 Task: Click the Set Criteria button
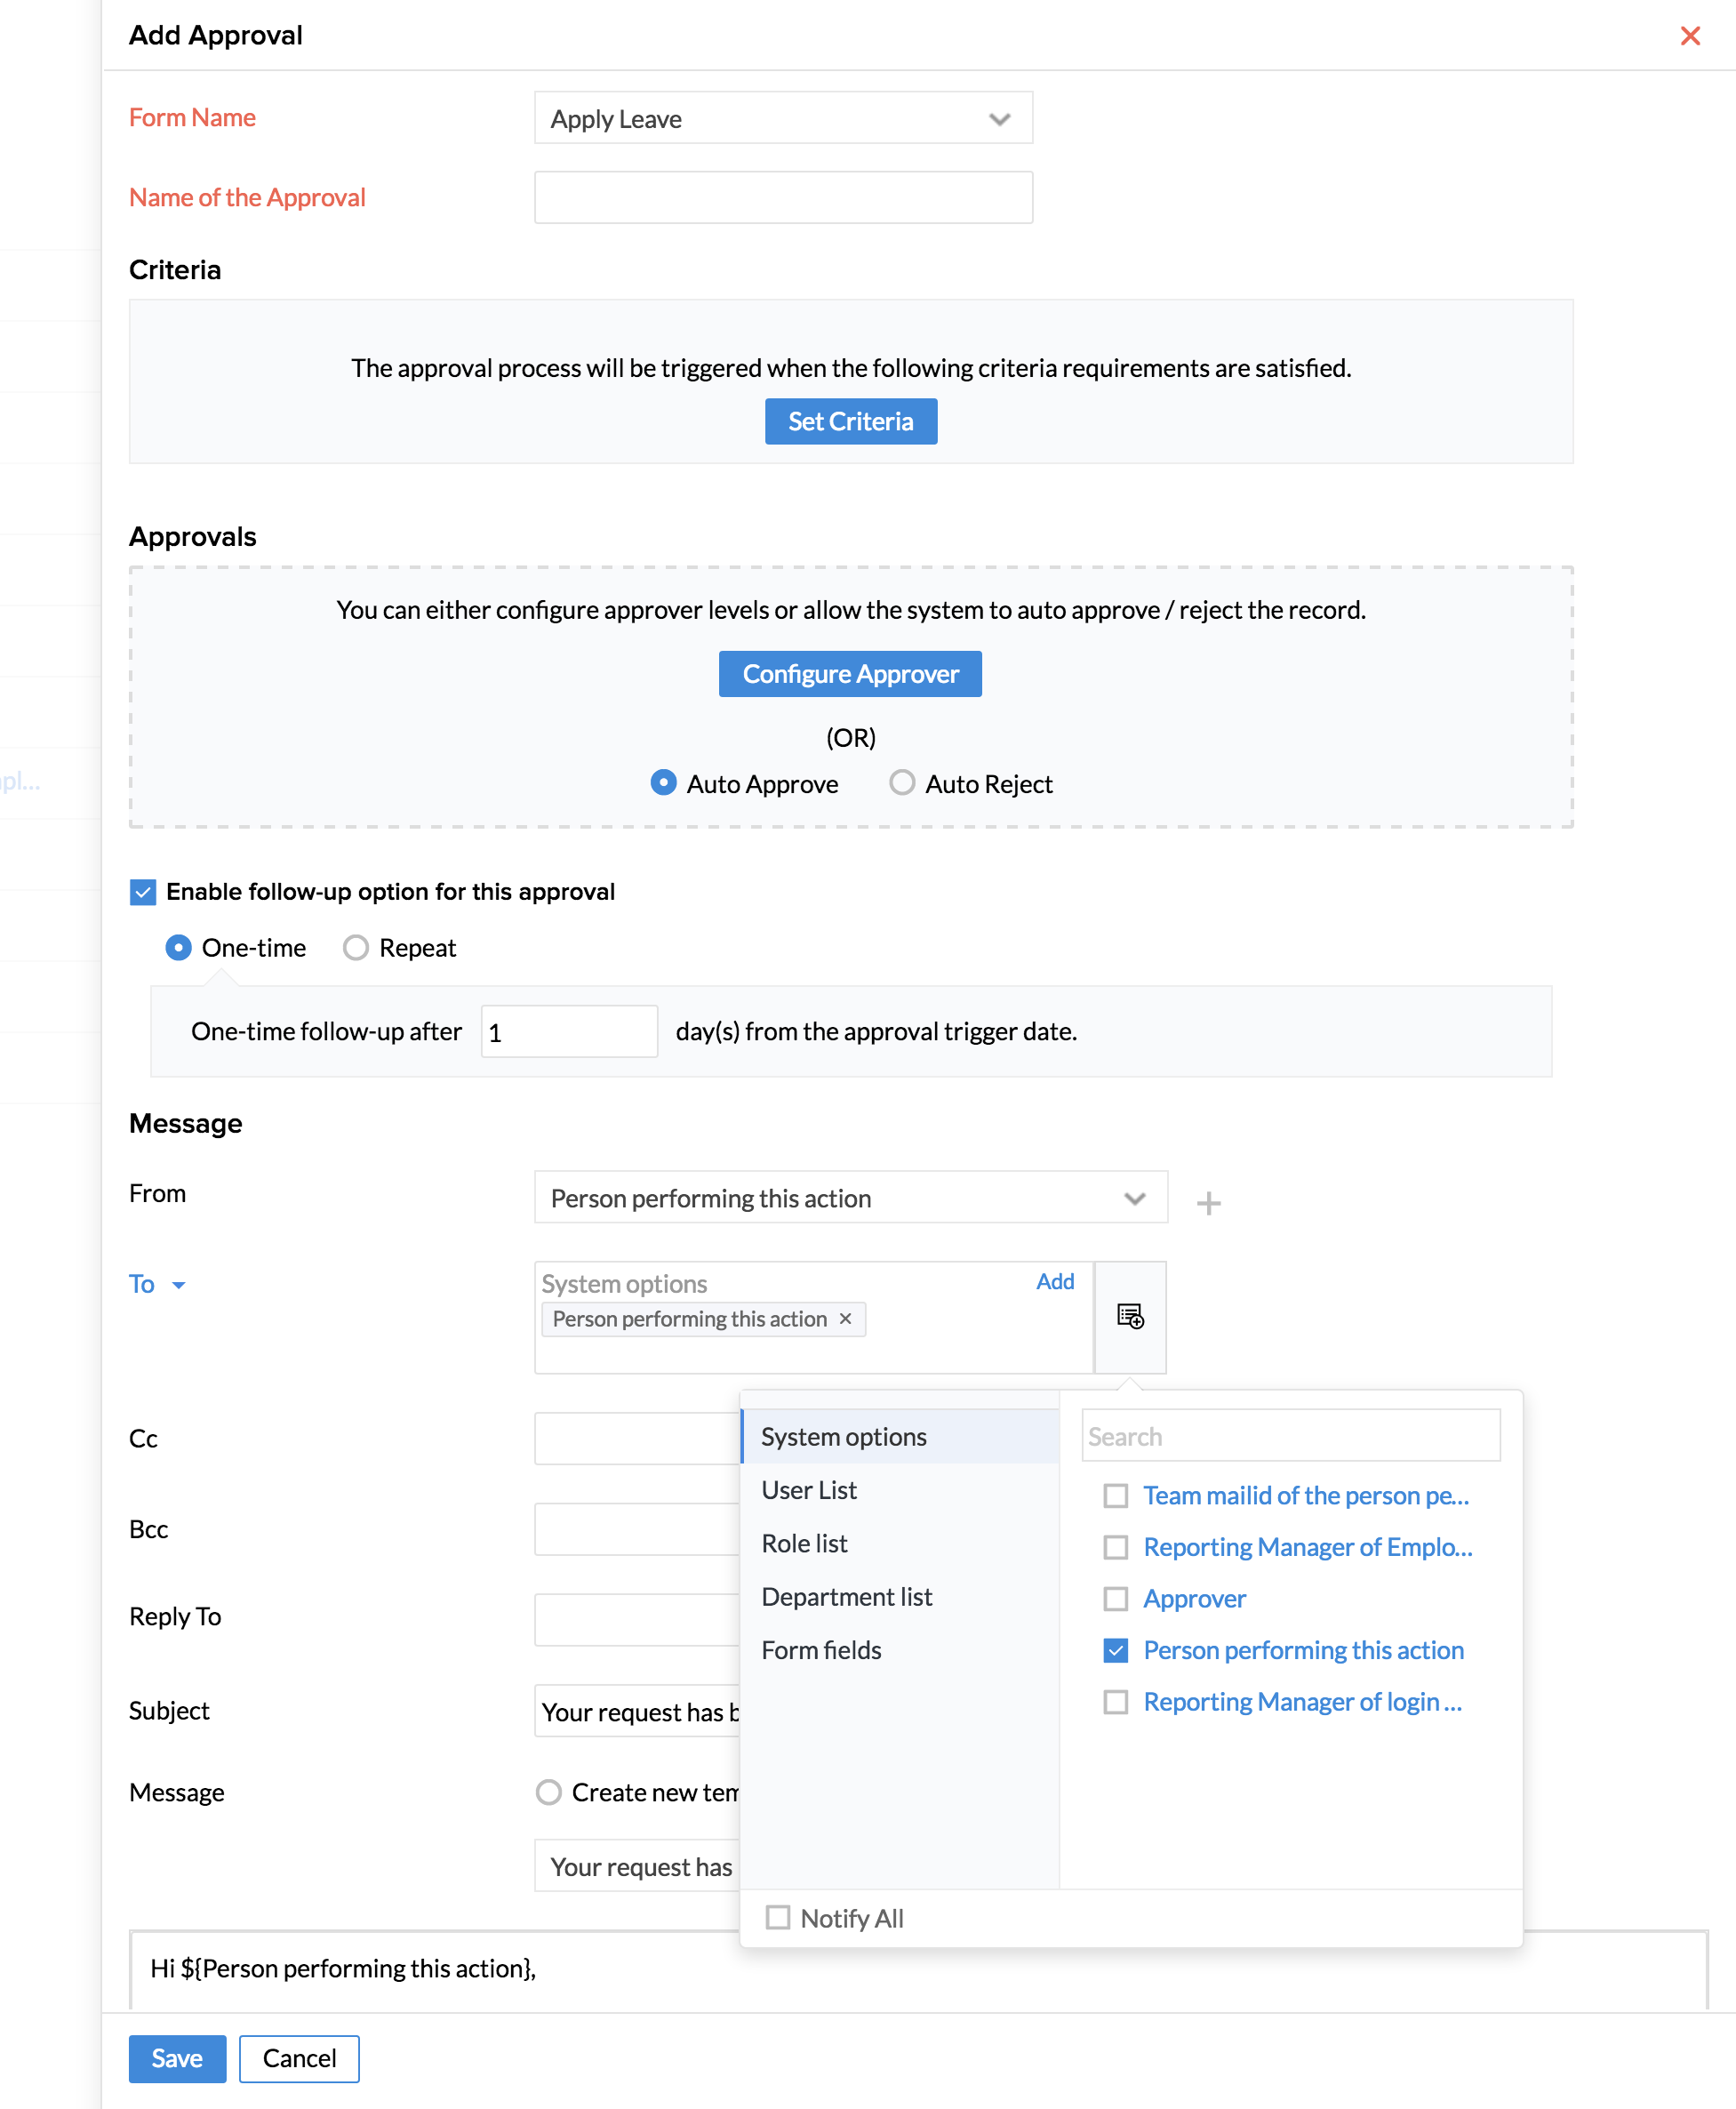(x=850, y=421)
